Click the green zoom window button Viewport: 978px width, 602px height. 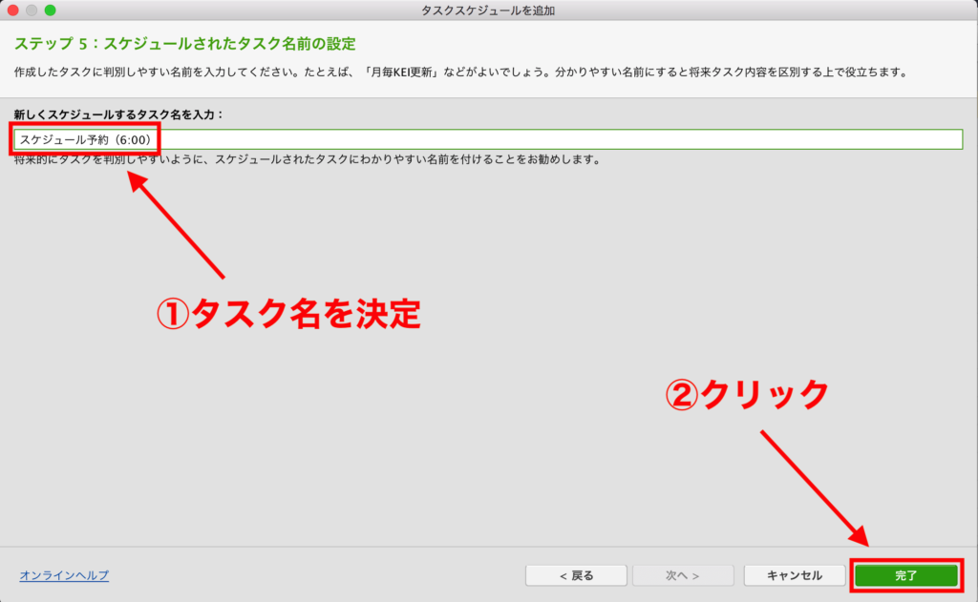(50, 10)
